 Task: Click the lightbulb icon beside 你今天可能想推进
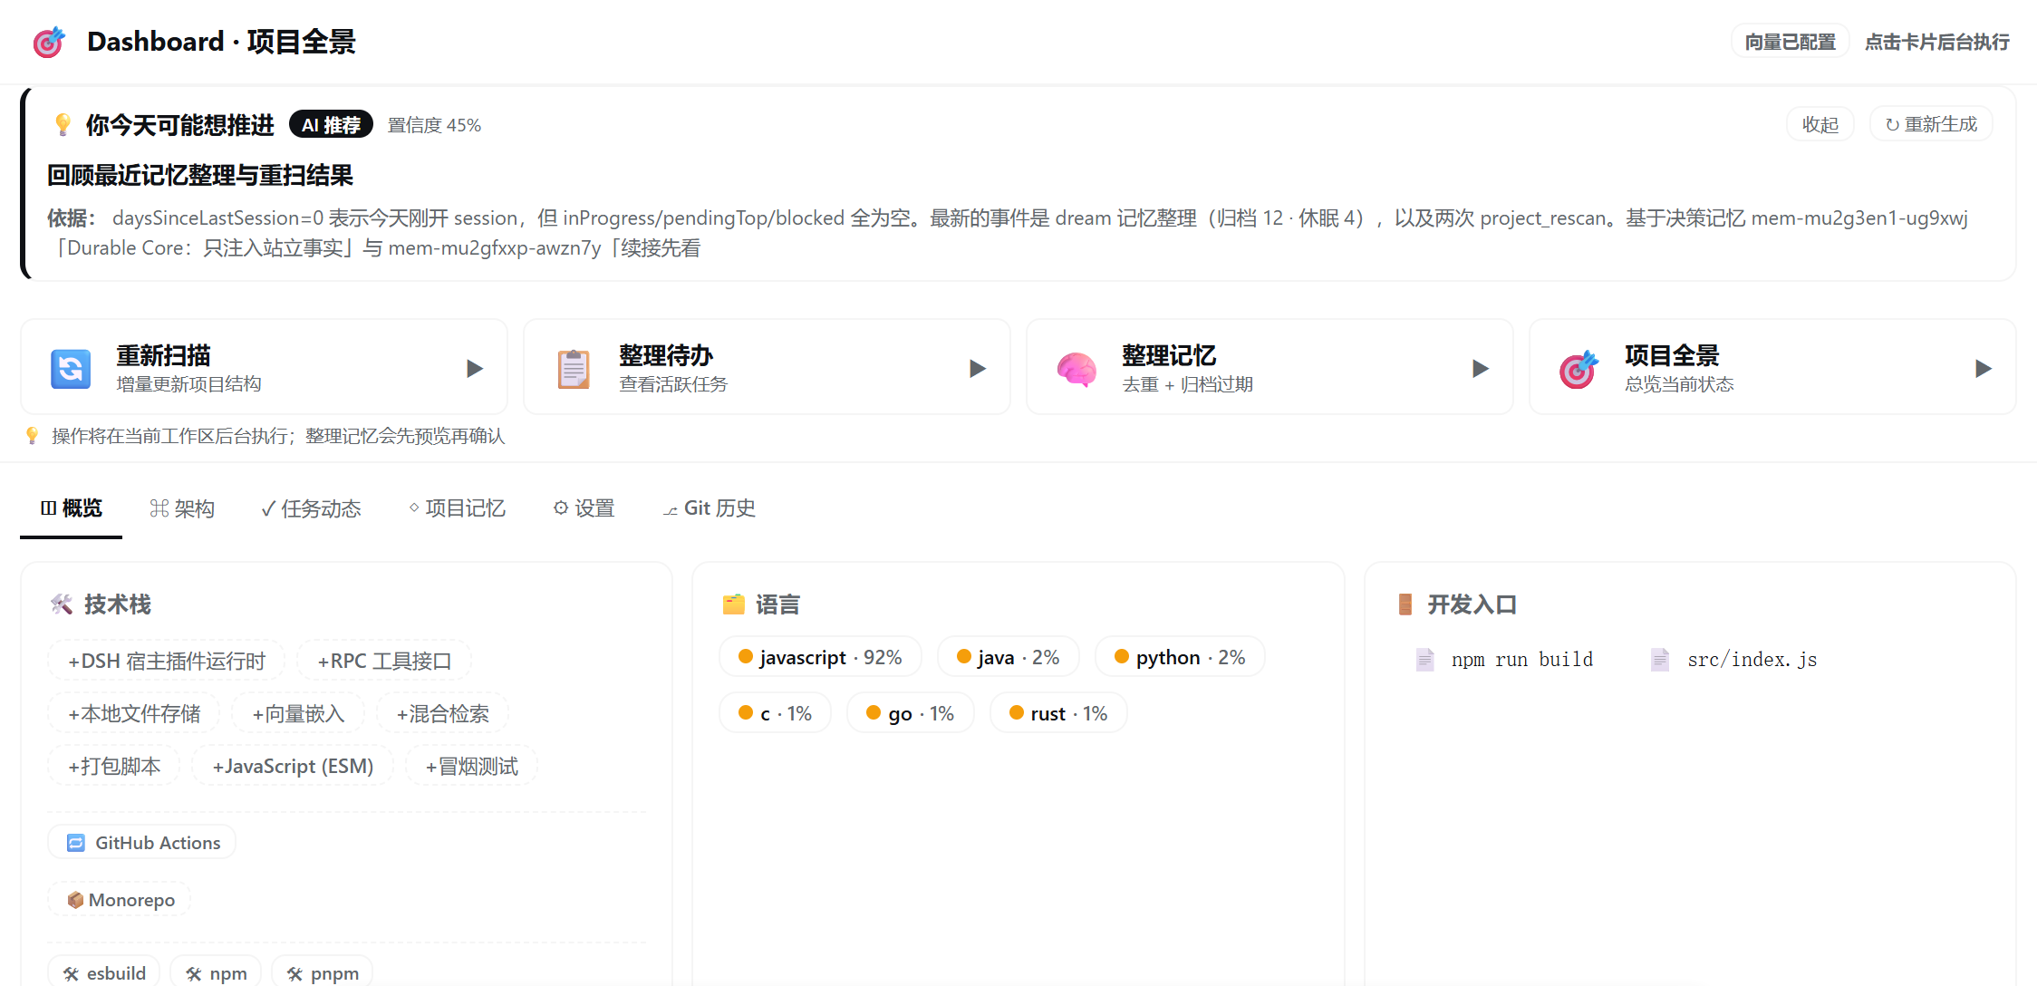[x=63, y=125]
